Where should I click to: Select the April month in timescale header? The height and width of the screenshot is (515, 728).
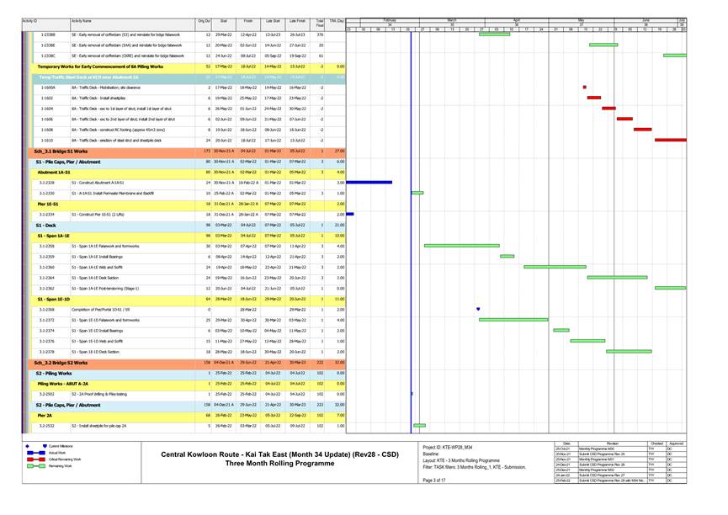click(517, 19)
